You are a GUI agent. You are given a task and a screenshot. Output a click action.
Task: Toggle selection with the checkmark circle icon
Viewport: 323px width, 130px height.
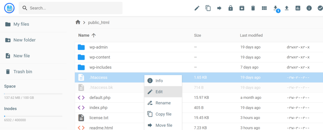point(320,8)
